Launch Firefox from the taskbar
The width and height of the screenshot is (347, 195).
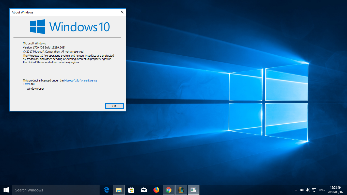156,190
